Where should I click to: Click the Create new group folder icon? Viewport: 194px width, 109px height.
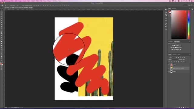pos(184,107)
